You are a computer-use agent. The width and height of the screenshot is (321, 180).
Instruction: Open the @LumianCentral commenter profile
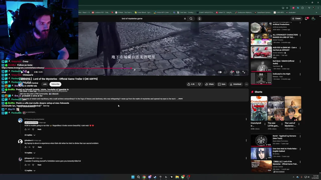[x=31, y=122]
